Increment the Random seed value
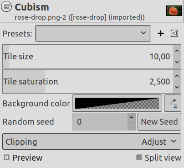 (132, 117)
